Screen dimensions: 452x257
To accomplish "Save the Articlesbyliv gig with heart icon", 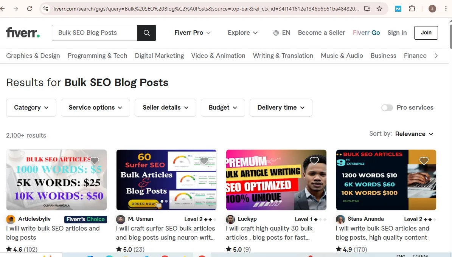I will pyautogui.click(x=95, y=161).
